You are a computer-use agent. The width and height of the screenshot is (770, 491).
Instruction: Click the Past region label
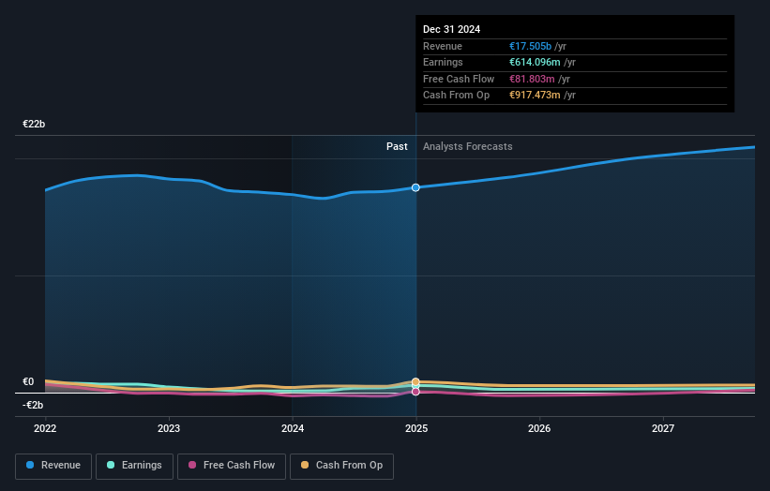click(x=397, y=147)
